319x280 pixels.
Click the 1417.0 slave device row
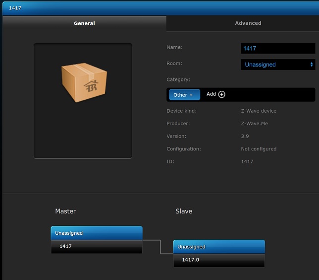(x=219, y=260)
